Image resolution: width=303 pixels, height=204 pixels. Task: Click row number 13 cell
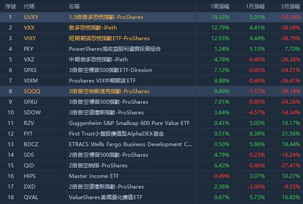click(x=11, y=144)
